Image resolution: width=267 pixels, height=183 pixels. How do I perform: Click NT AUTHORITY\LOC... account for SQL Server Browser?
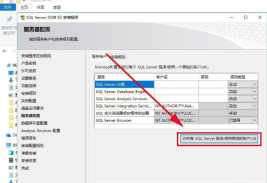(x=176, y=120)
